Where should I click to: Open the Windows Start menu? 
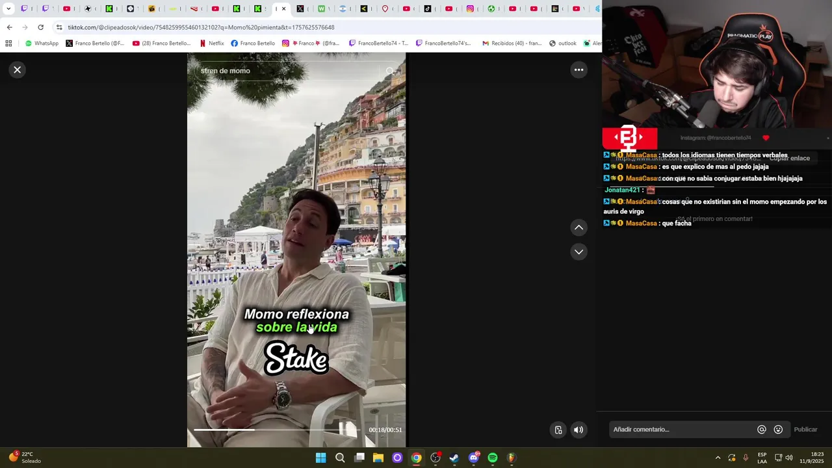[320, 458]
